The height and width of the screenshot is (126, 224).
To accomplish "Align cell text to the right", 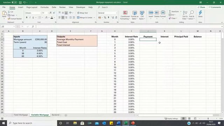I will 66,17.
